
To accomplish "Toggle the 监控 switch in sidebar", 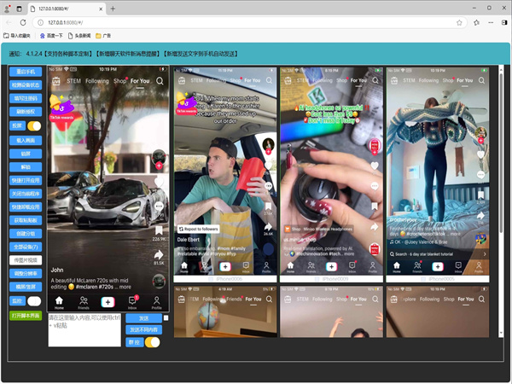I will (33, 301).
